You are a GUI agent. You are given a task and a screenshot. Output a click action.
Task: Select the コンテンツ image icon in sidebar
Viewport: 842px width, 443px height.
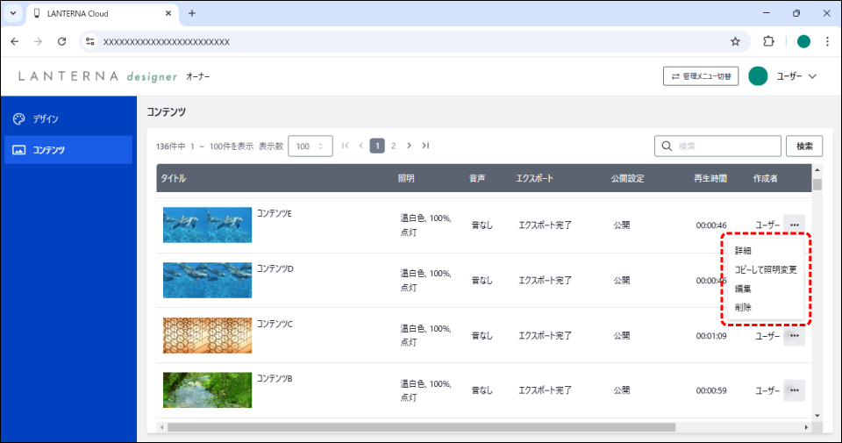[19, 150]
